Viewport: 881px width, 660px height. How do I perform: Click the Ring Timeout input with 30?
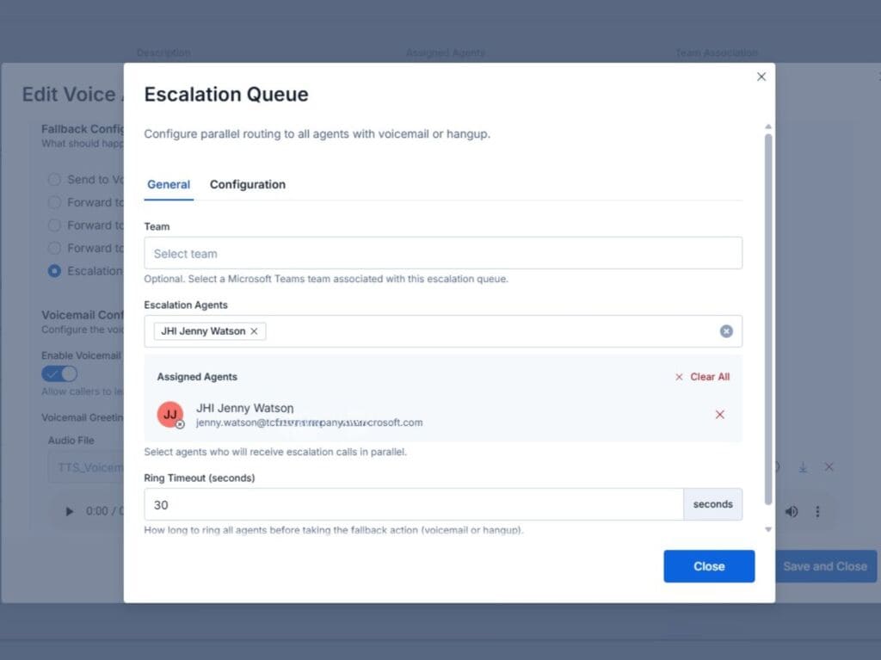414,504
